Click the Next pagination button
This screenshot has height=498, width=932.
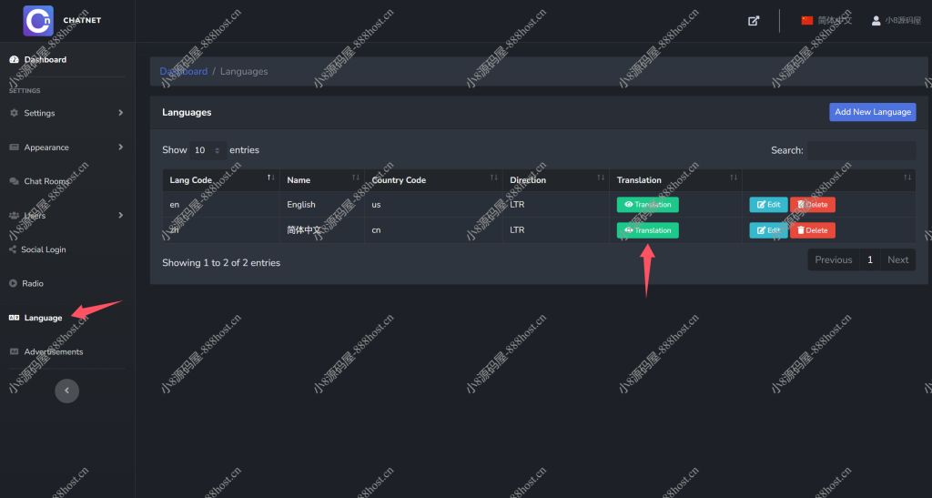[897, 259]
